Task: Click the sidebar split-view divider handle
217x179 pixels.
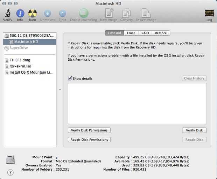Action: pyautogui.click(x=60, y=90)
